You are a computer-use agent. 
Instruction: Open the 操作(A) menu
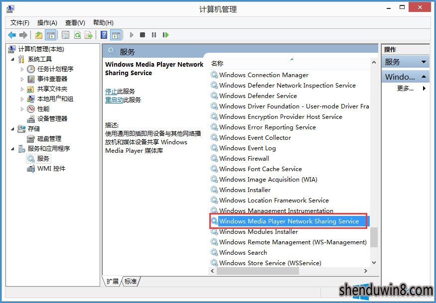click(x=47, y=23)
